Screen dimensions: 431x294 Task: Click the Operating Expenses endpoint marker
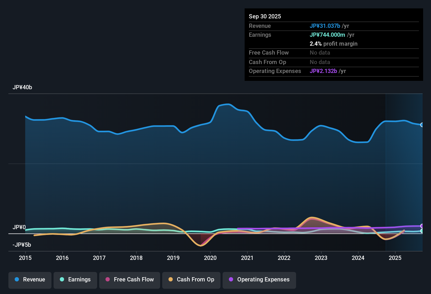tap(422, 225)
